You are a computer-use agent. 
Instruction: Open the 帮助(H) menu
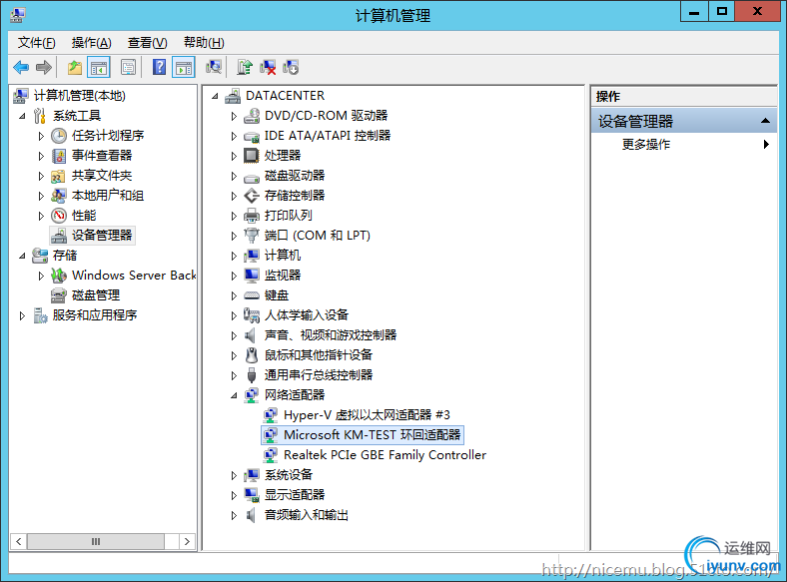click(x=204, y=43)
